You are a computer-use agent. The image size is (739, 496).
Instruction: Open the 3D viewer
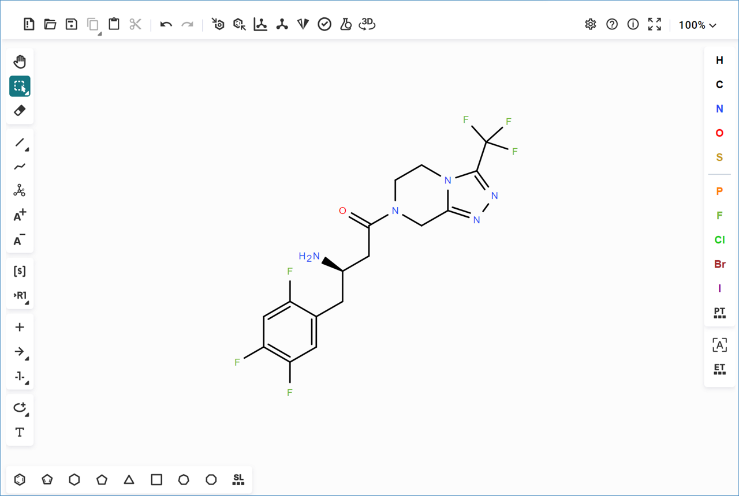pyautogui.click(x=367, y=24)
